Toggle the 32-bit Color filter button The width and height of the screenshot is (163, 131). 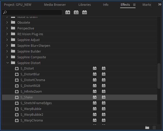[x=76, y=12]
